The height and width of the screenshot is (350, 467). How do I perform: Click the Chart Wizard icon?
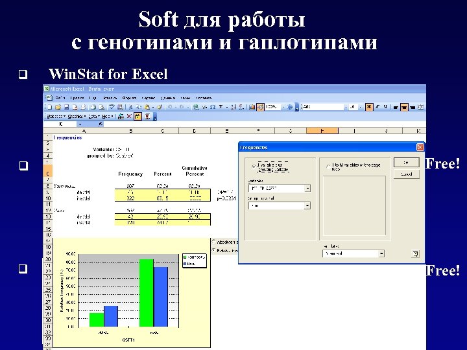[x=252, y=107]
